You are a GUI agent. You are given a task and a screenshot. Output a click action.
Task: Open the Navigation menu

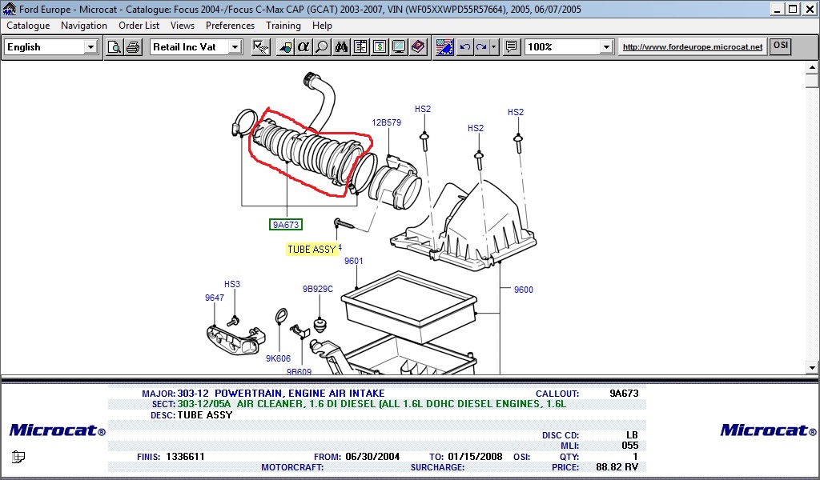[x=84, y=26]
